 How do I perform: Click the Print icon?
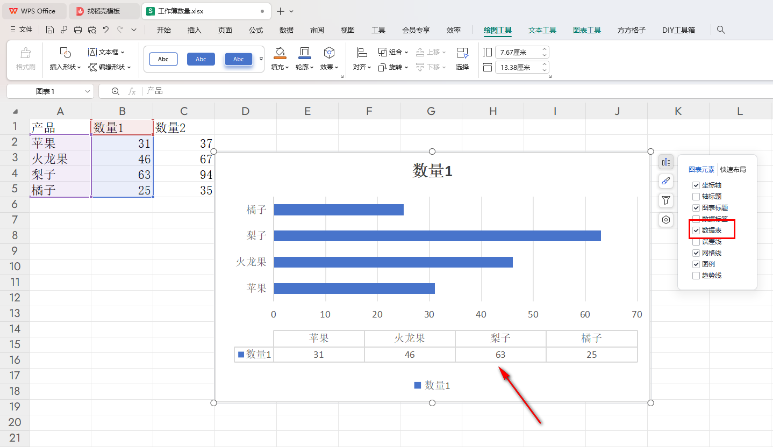pos(78,30)
